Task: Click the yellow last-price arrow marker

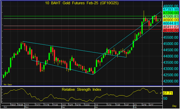Action: 161,20
